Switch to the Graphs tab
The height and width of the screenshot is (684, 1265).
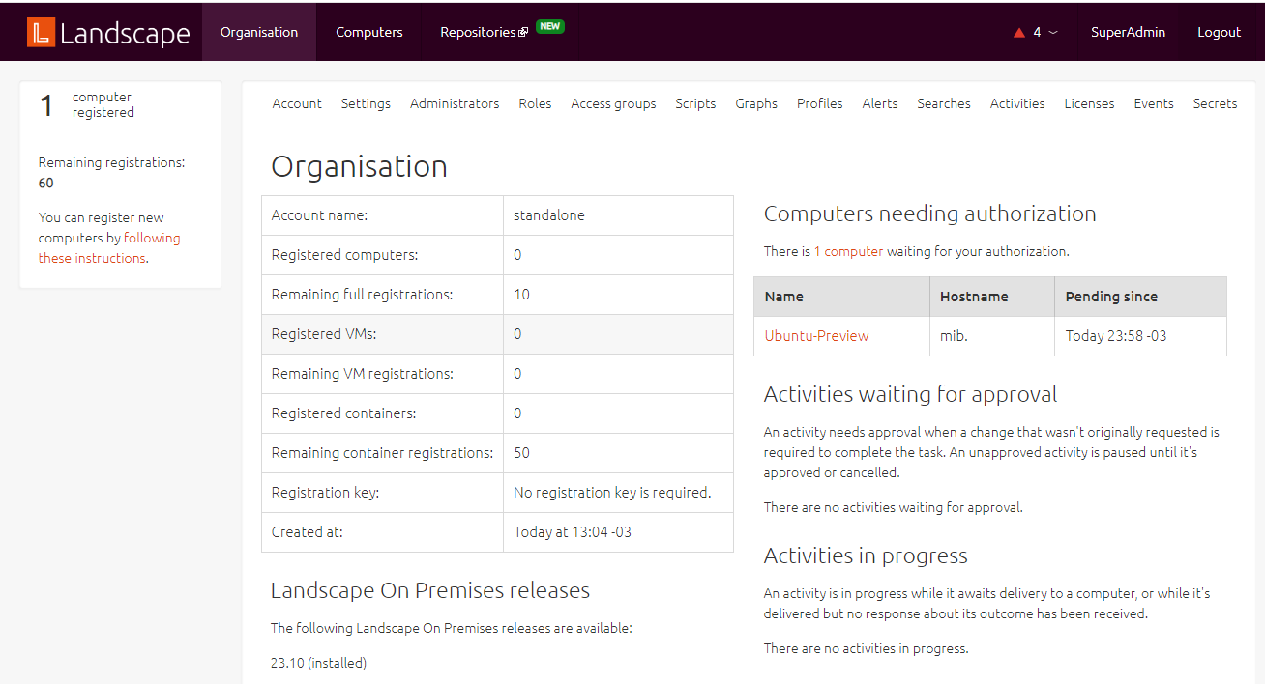click(756, 103)
